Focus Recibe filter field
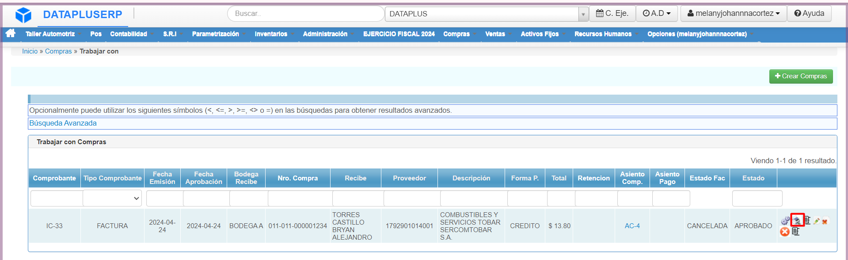848x260 pixels. coord(358,199)
